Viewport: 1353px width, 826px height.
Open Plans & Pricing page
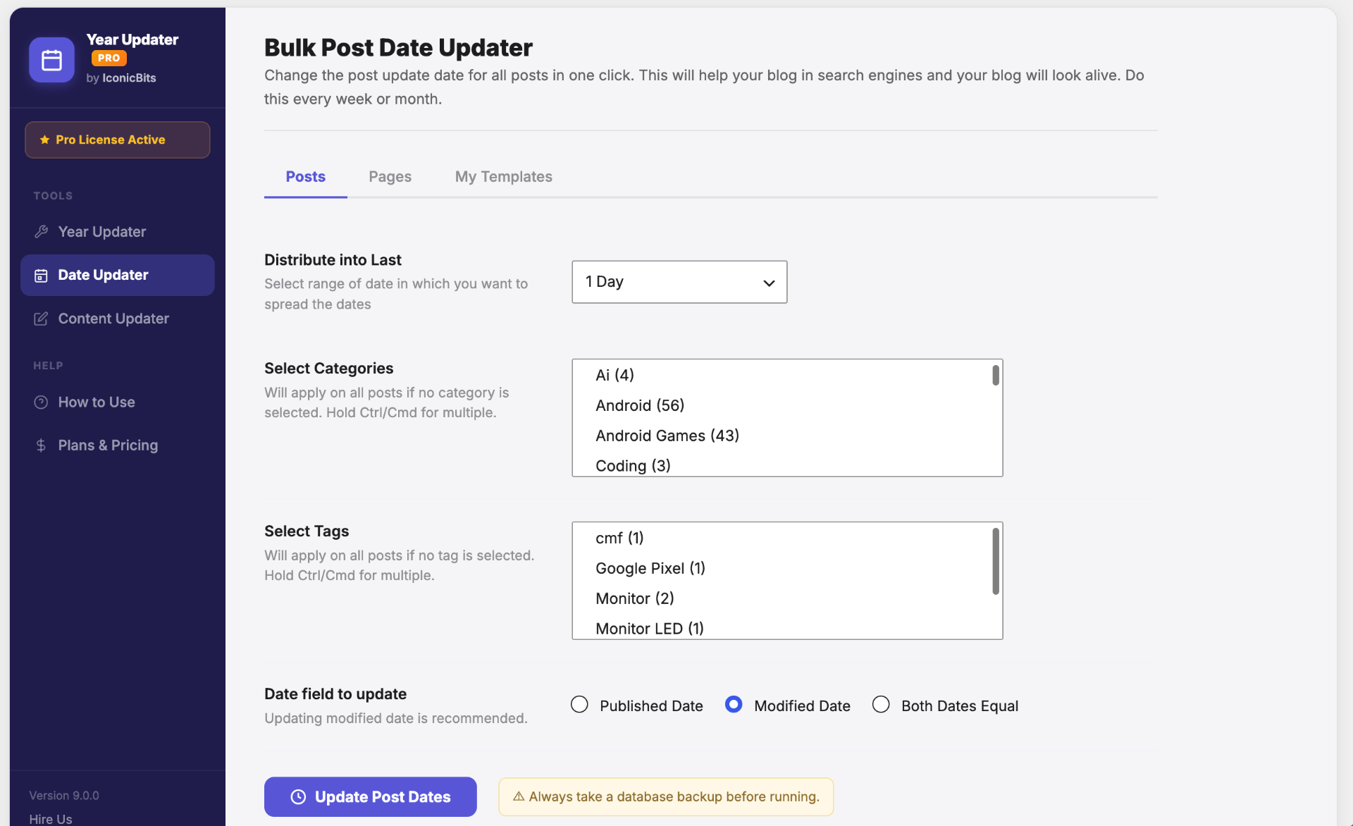pyautogui.click(x=117, y=445)
